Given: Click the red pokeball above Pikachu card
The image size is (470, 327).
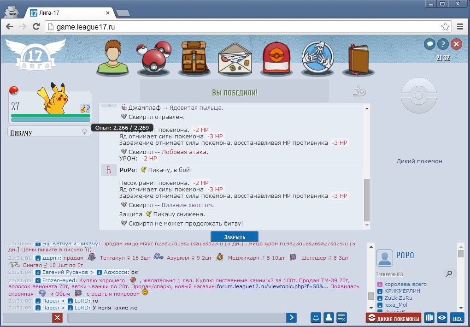Looking at the screenshot, I should click(x=14, y=90).
